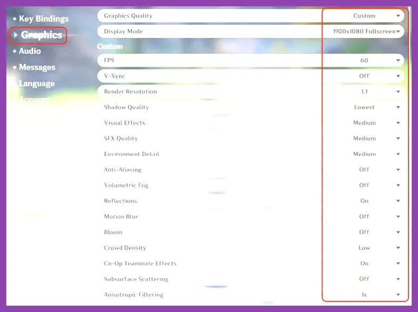Open the Account settings tab
The image size is (418, 312).
click(x=35, y=100)
